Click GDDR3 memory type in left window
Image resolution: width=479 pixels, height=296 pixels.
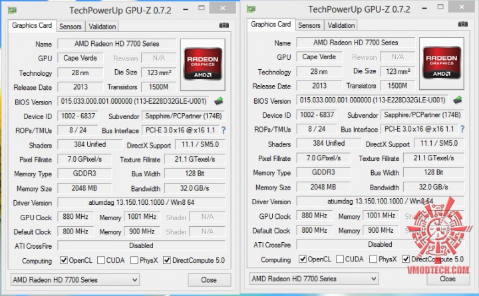click(x=84, y=174)
